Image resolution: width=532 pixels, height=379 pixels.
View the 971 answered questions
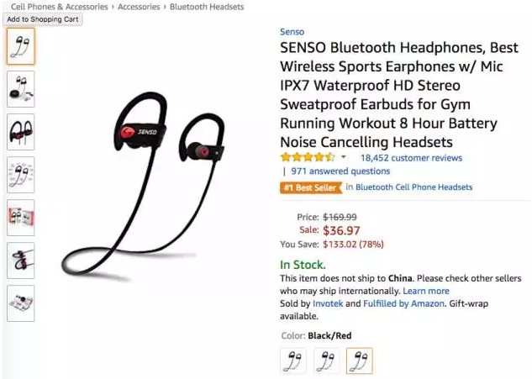(x=340, y=171)
